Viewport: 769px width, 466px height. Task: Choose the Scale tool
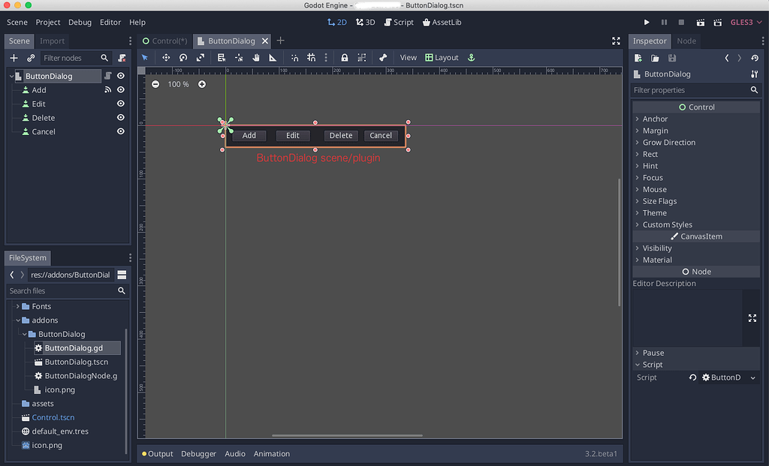[x=199, y=57]
